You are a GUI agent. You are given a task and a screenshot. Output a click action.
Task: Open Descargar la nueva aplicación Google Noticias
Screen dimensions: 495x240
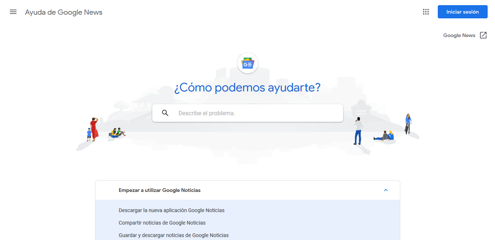(171, 210)
